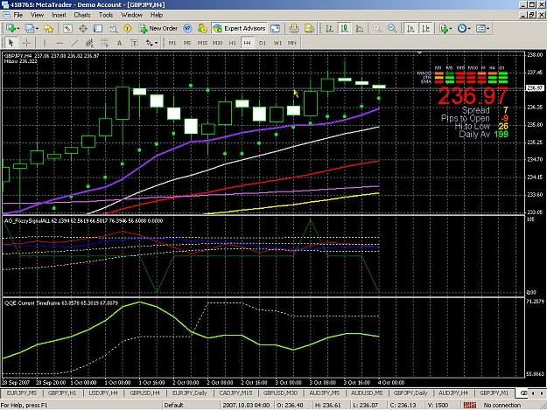Screen dimensions: 547x410
Task: Switch timeframe to W1
Action: (x=277, y=43)
